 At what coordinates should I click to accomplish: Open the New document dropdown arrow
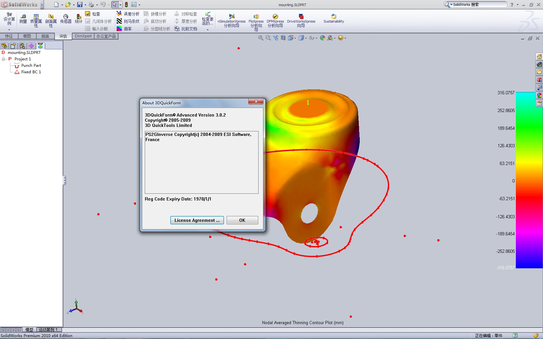[x=62, y=5]
